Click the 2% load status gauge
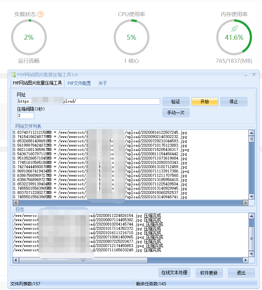Viewport: 262px width, 290px height. [29, 37]
